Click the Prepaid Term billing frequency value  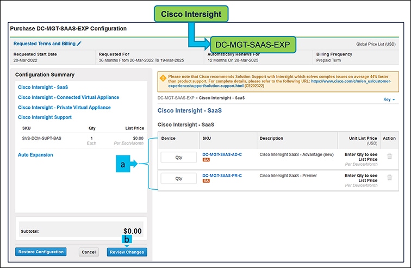click(328, 60)
